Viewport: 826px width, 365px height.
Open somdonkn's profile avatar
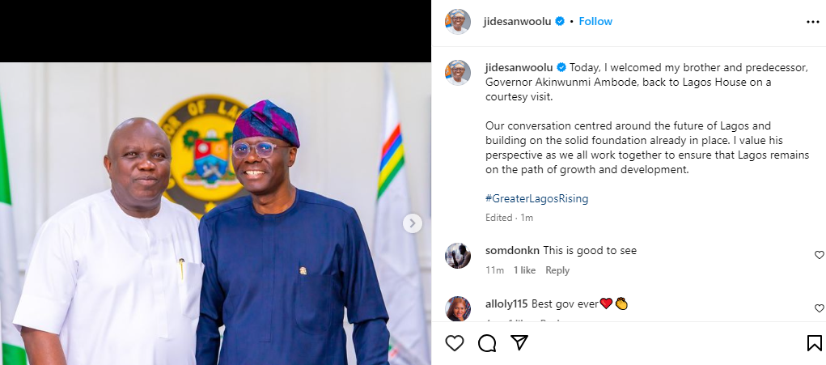pos(458,256)
